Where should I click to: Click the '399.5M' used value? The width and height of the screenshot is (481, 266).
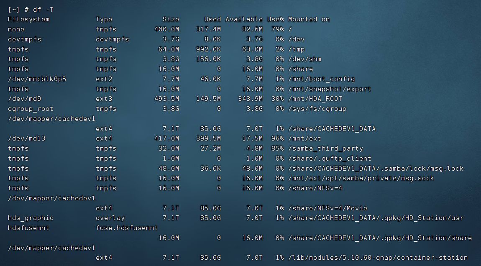tap(208, 139)
